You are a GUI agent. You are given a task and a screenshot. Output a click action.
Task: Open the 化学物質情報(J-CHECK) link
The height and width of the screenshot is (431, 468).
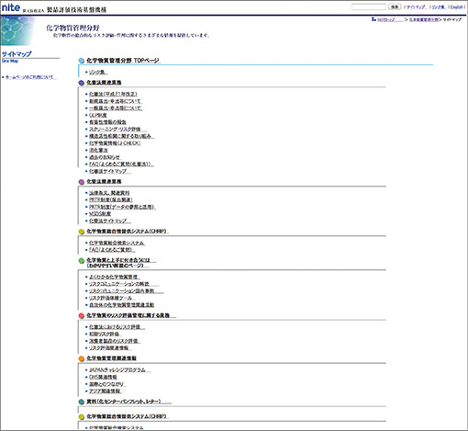click(115, 143)
